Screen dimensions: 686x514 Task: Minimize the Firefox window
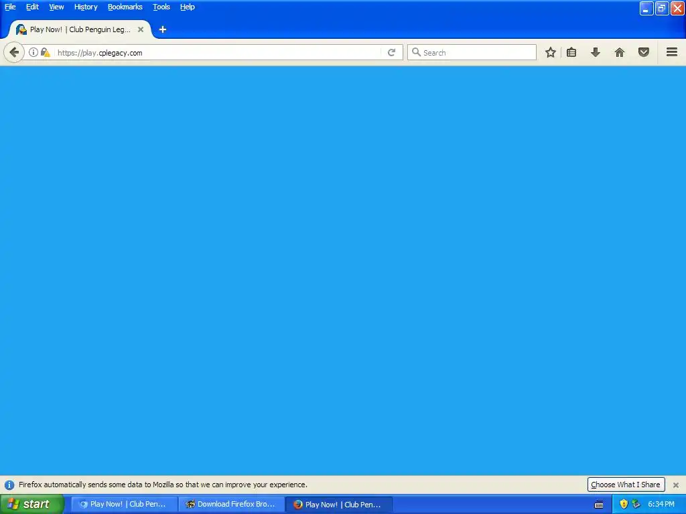point(646,8)
